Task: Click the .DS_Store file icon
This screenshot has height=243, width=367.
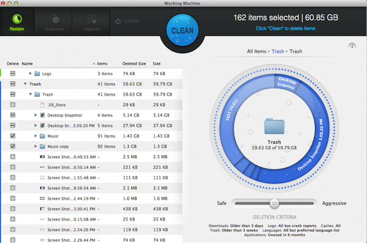Action: [42, 105]
